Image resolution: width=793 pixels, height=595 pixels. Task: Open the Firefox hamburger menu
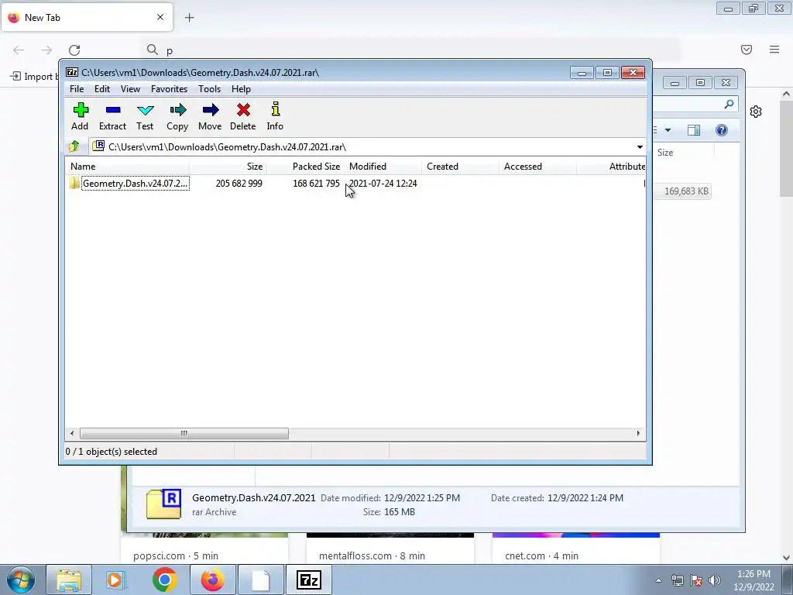click(x=774, y=49)
